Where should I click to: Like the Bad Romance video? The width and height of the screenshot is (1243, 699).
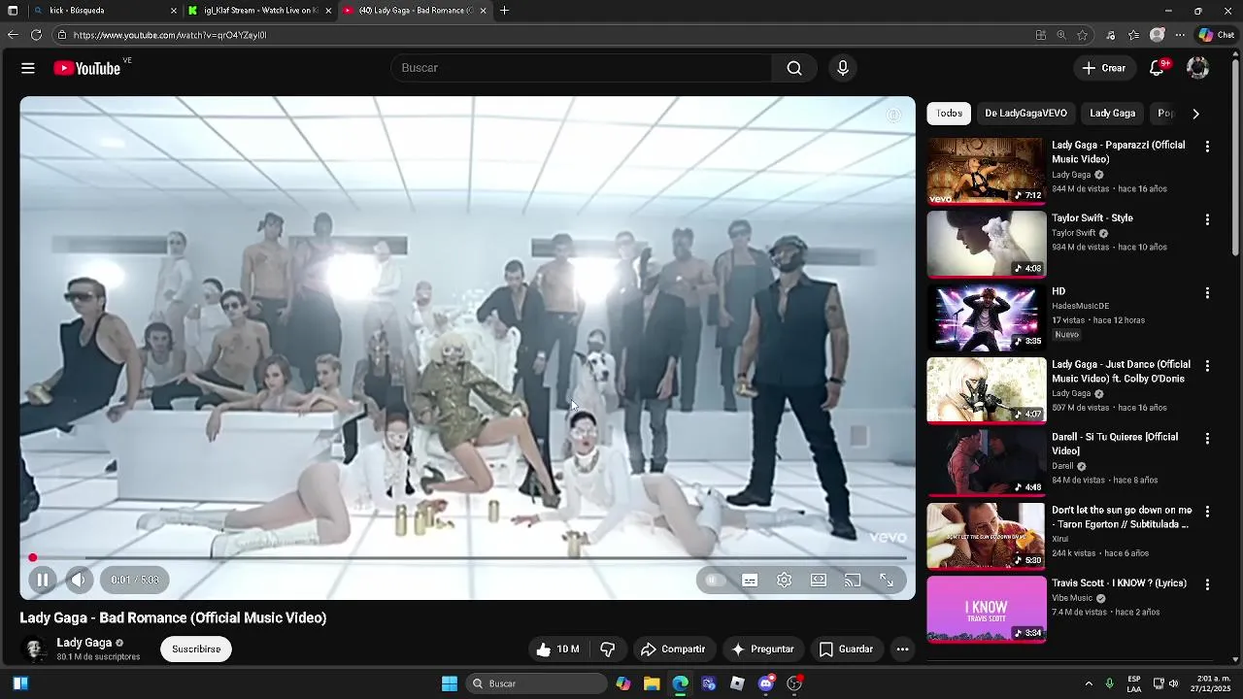[557, 649]
